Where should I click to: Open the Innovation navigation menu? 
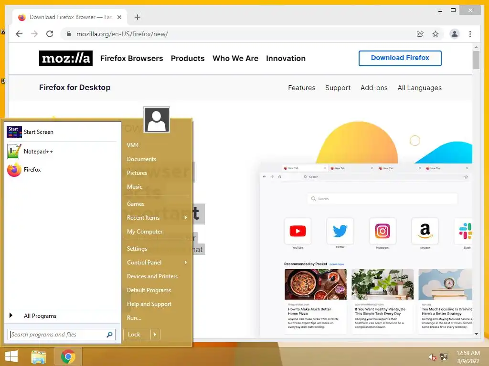coord(286,58)
